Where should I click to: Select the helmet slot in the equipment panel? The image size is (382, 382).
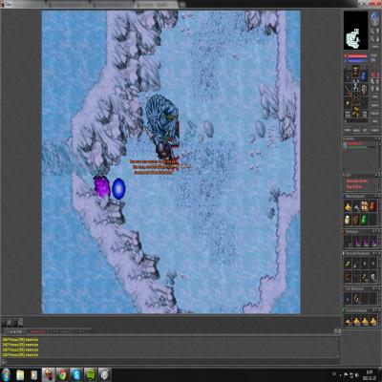[x=356, y=71]
